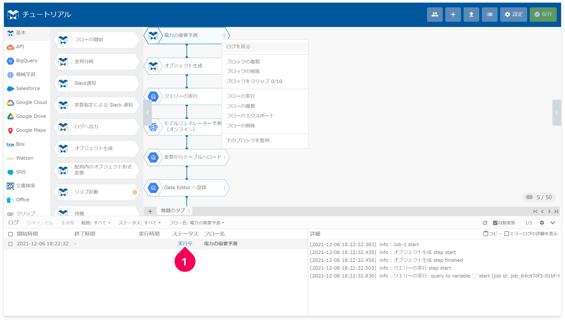Pick the オブジェクト生成 block in the palette

(x=97, y=148)
